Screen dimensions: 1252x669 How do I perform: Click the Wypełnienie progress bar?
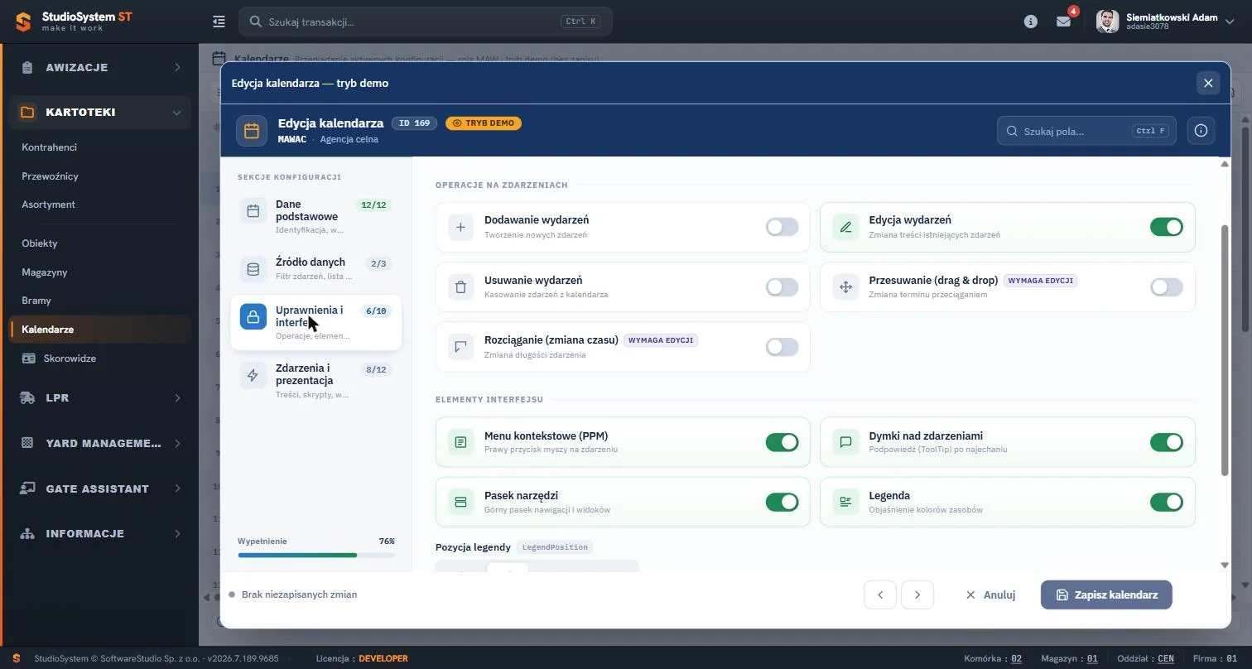tap(316, 556)
